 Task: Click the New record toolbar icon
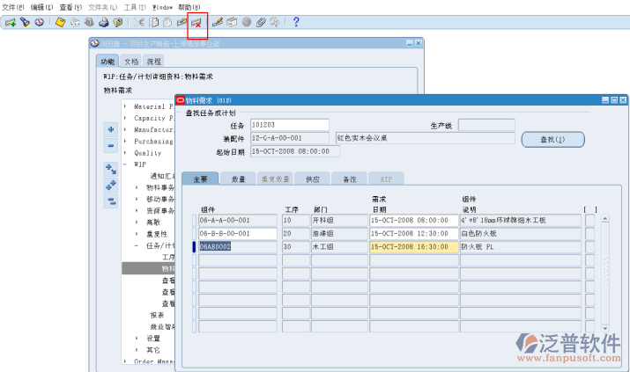(x=11, y=22)
